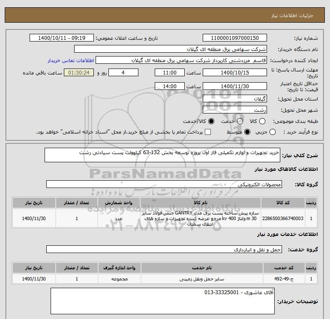Click the goods name cell containing GANTRY
Image resolution: width=330 pixels, height=319 pixels.
(201, 218)
